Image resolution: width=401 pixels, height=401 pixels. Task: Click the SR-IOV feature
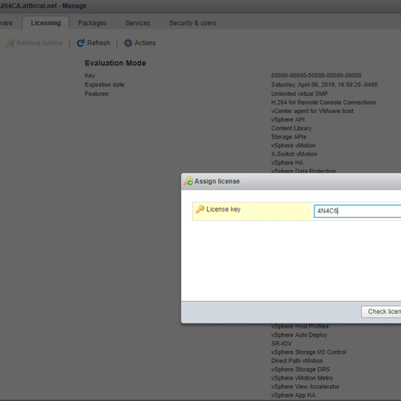point(281,343)
